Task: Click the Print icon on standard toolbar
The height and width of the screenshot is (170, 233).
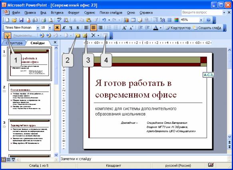Action: point(44,20)
